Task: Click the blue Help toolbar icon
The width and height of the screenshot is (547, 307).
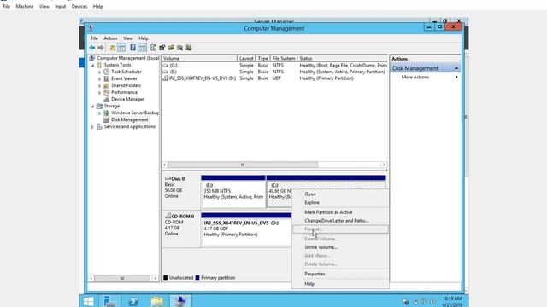Action: coord(133,48)
